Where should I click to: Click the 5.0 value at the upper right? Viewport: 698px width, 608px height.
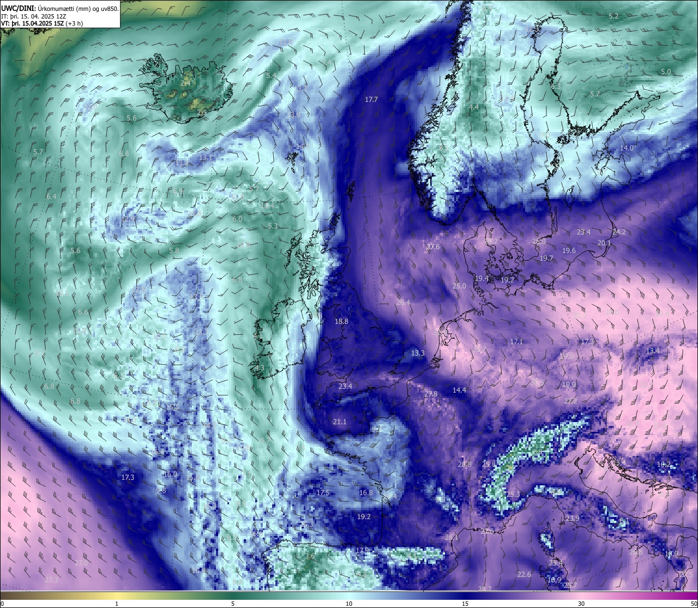point(666,71)
